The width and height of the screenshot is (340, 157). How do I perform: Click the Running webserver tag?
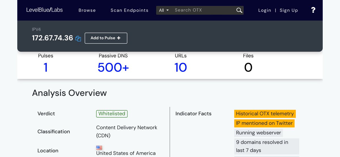[x=258, y=133]
